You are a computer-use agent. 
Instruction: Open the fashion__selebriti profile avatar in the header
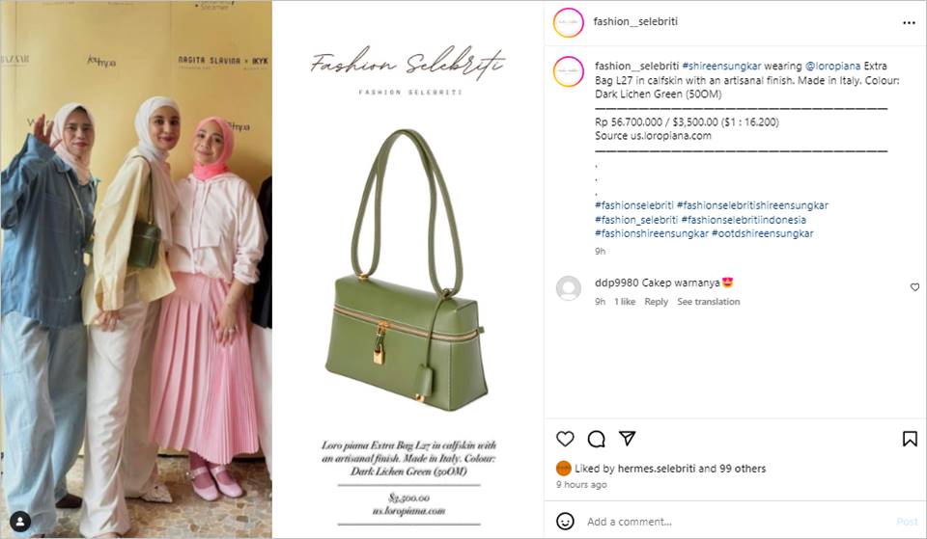click(568, 22)
